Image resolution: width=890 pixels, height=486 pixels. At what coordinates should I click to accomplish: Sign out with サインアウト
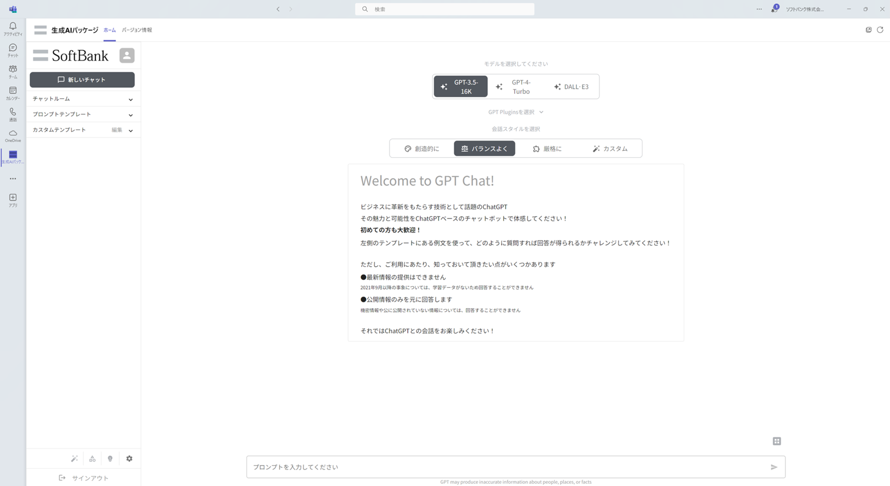[x=83, y=478]
